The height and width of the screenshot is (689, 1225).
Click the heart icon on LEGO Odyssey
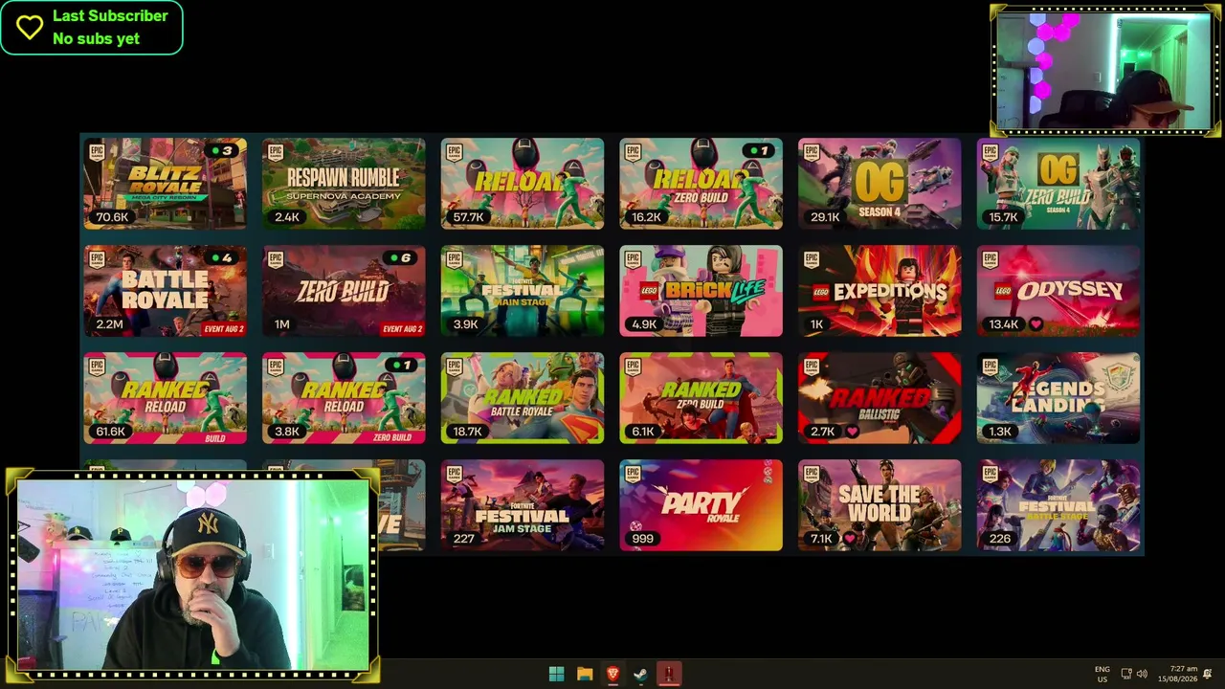tap(1036, 324)
